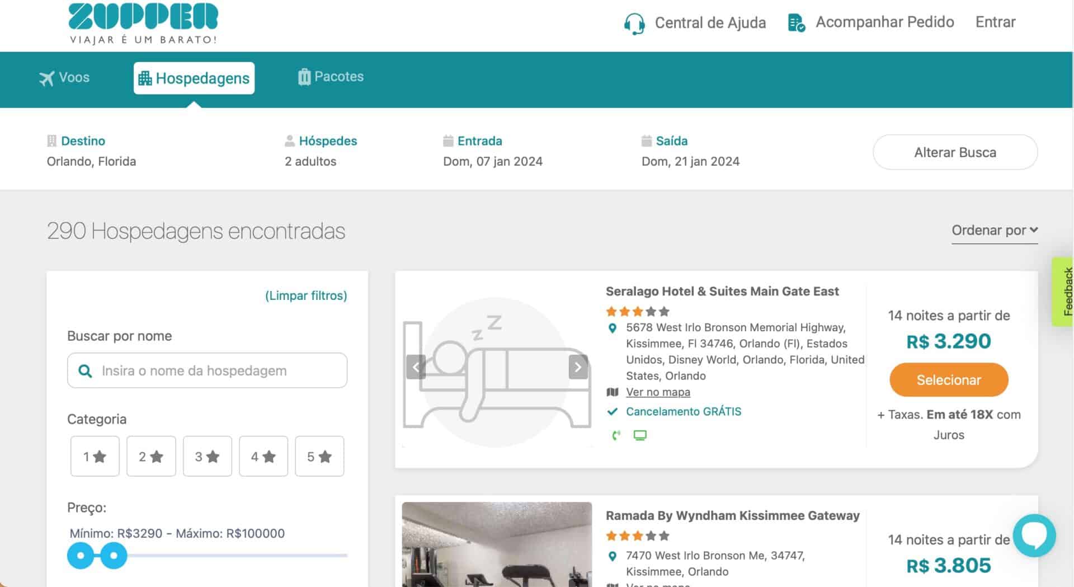The image size is (1074, 587).
Task: Click the Limpar filtros link
Action: (305, 295)
